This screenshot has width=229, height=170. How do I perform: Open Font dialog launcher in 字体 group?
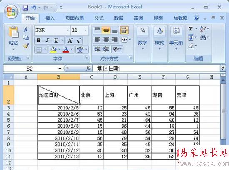tap(87, 58)
